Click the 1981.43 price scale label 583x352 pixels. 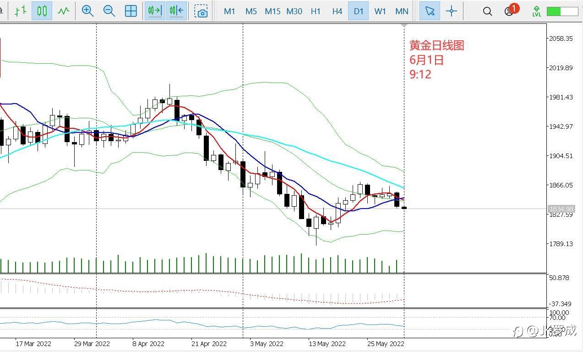pyautogui.click(x=561, y=97)
